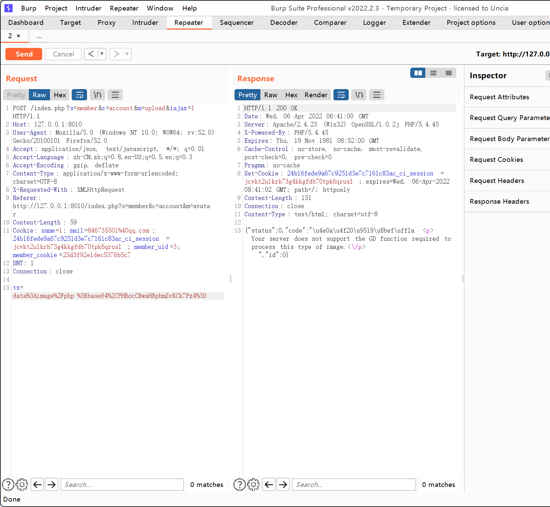Expand Request Query Parameters section
The image size is (550, 507).
tap(507, 118)
